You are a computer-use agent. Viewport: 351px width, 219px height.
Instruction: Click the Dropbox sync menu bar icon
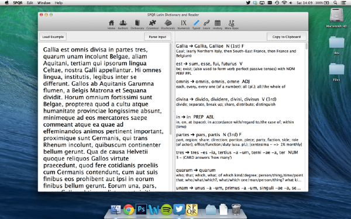tap(255, 3)
